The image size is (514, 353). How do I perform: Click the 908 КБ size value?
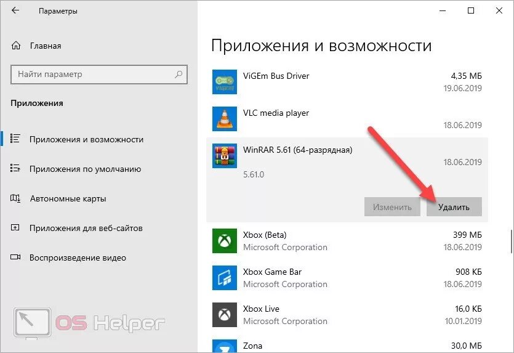click(468, 272)
